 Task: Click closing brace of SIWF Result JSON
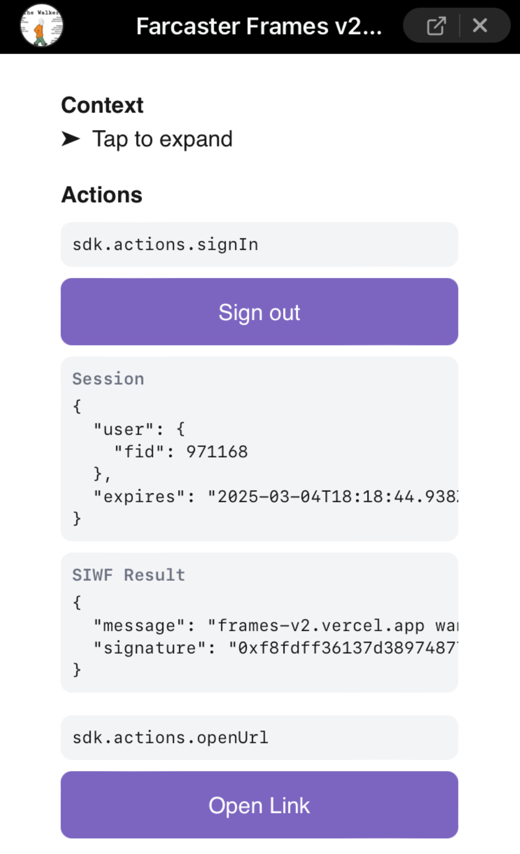click(77, 670)
